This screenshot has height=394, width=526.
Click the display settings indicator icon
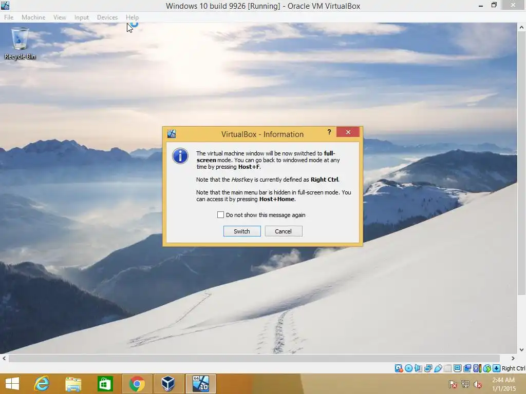[457, 368]
